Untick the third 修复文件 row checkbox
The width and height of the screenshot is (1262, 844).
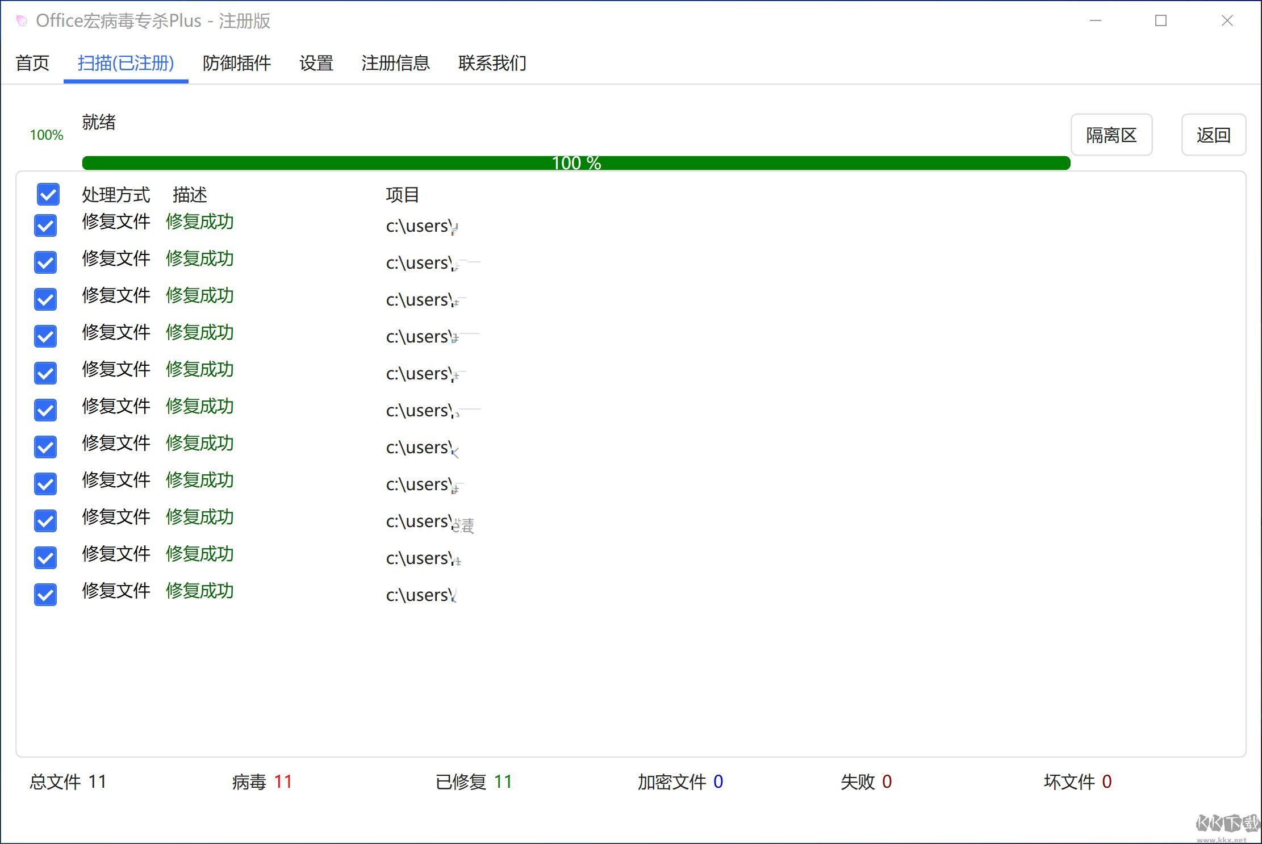tap(45, 299)
